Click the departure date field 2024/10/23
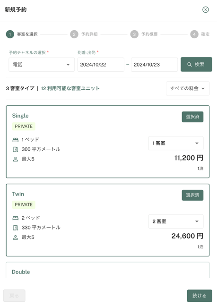Screen dimensions: 217x306 154,65
